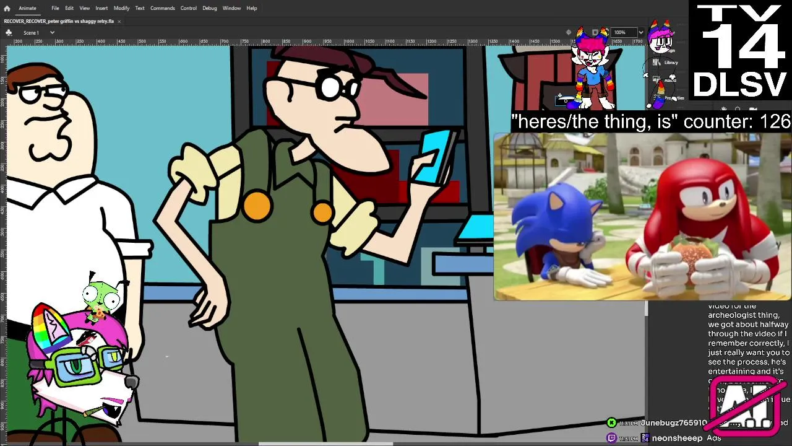Image resolution: width=792 pixels, height=446 pixels.
Task: Click the zoom percentage field showing 100%
Action: [624, 32]
